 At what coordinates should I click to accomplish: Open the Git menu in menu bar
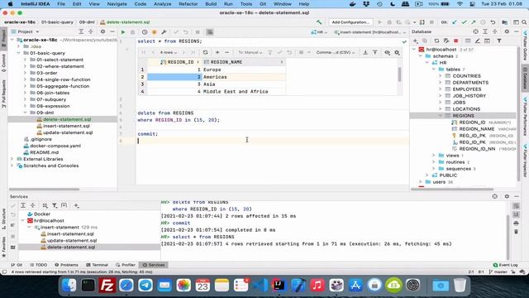(x=263, y=4)
